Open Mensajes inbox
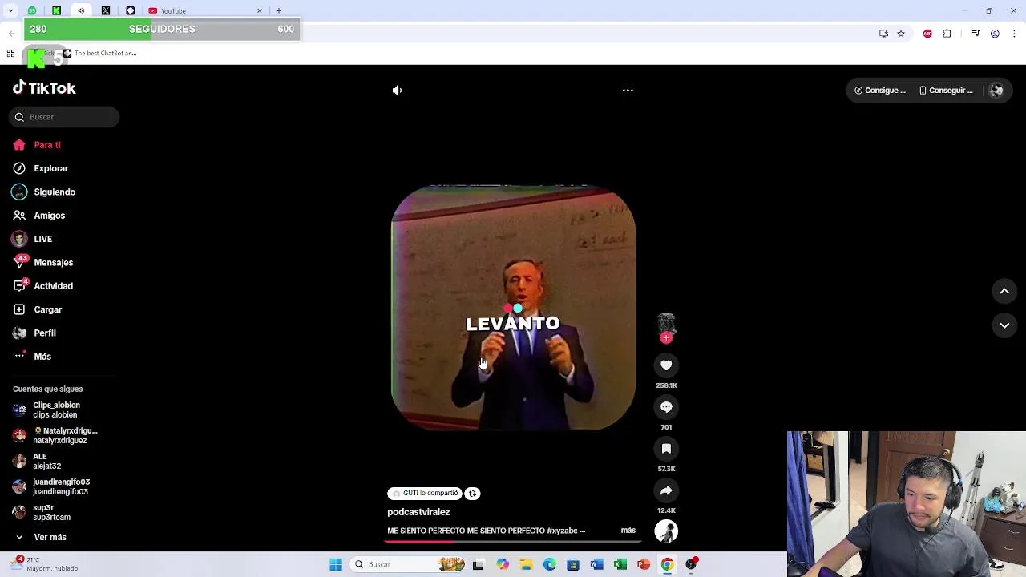This screenshot has width=1026, height=577. tap(42, 262)
